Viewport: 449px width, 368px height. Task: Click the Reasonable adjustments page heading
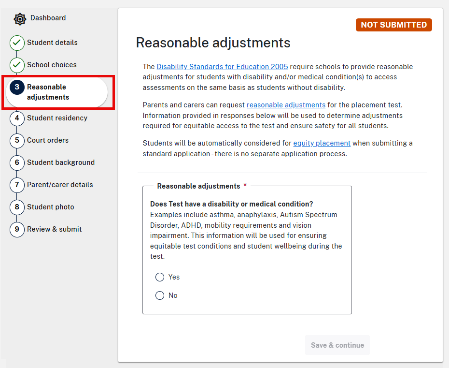coord(213,43)
